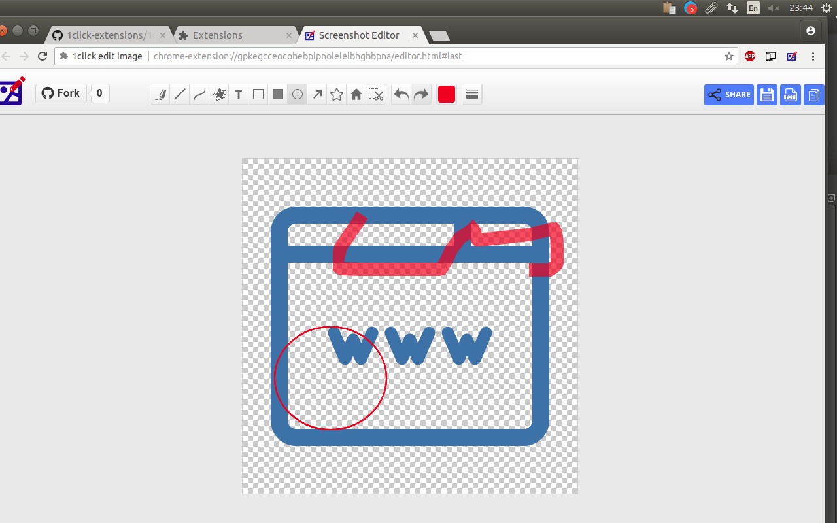Toggle the ellipse tool

[298, 95]
